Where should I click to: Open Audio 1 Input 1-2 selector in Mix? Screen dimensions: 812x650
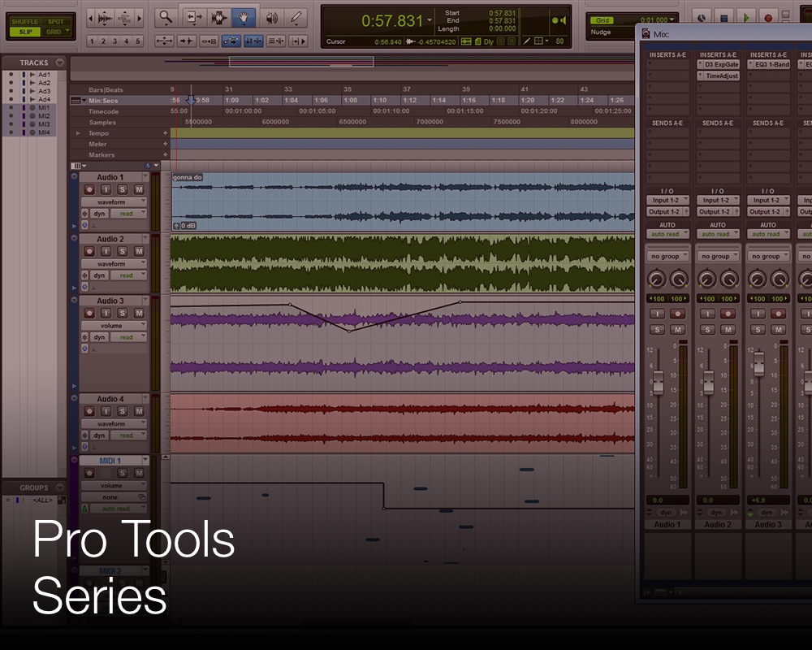(667, 200)
